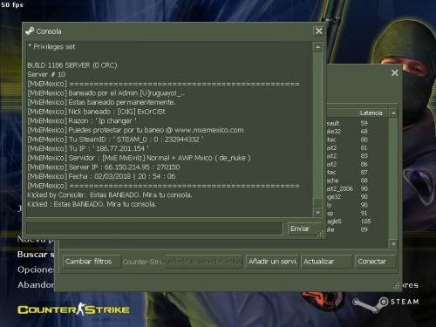The image size is (436, 327).
Task: Click console line 'Razon : Ip changer'
Action: pos(82,120)
